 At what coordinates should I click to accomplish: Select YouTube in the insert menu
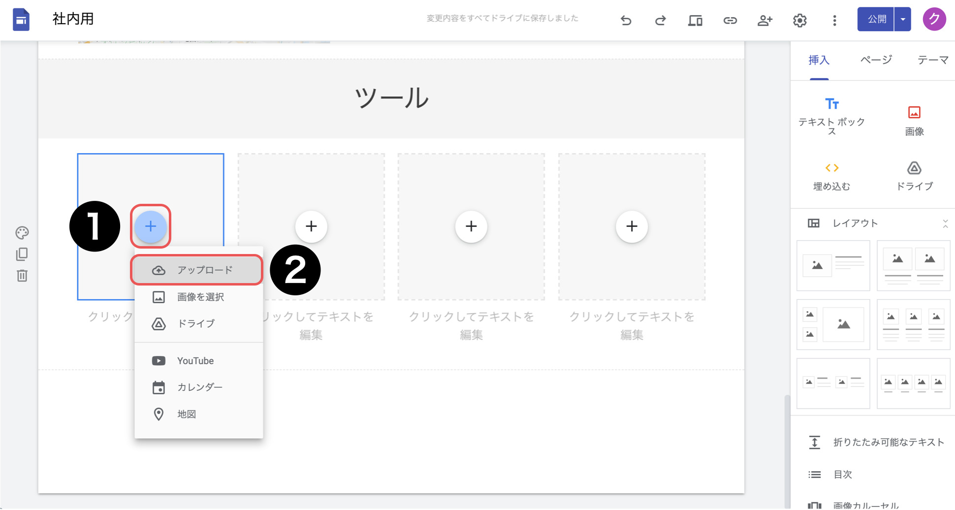coord(195,361)
